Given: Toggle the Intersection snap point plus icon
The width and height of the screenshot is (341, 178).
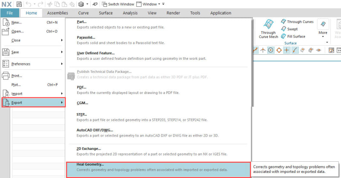Looking at the screenshot, I should click(x=286, y=50).
